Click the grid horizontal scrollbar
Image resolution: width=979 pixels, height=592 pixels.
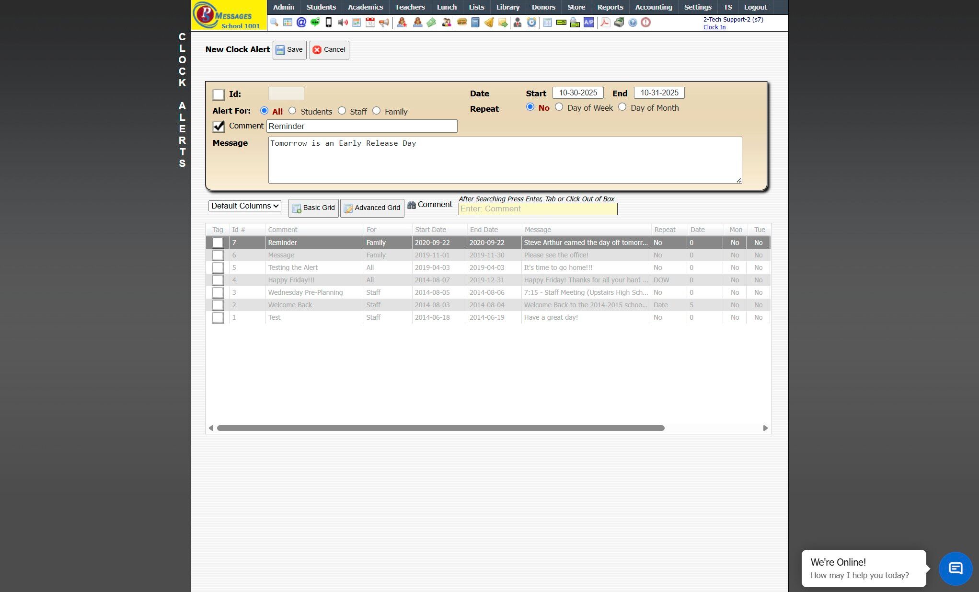tap(440, 428)
